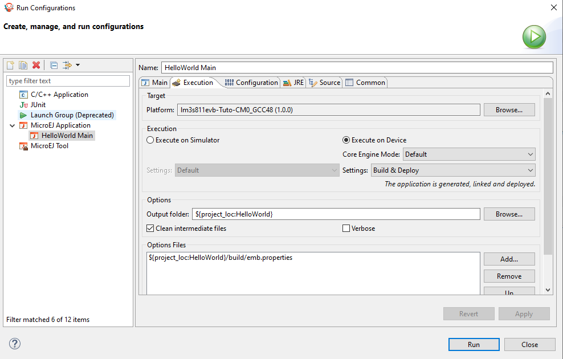Collapse the MicroEJ Application tree node
The image size is (563, 359).
(x=13, y=125)
